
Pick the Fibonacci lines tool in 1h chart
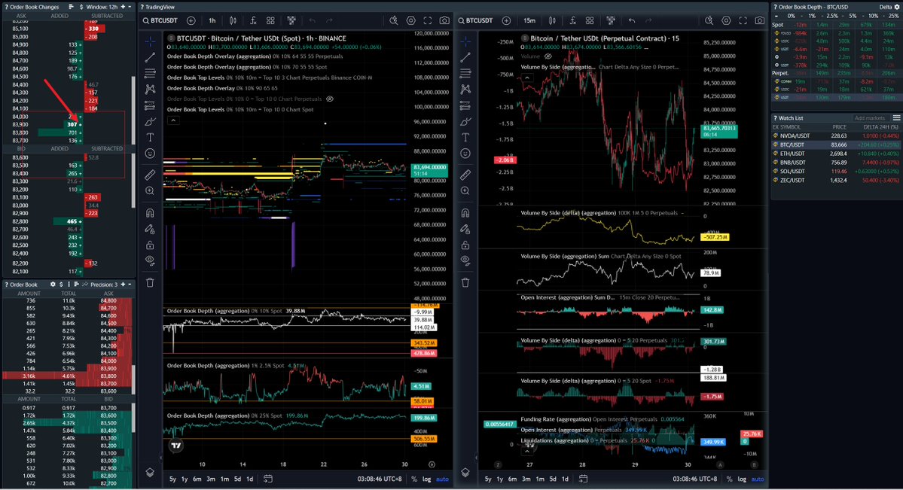[150, 73]
